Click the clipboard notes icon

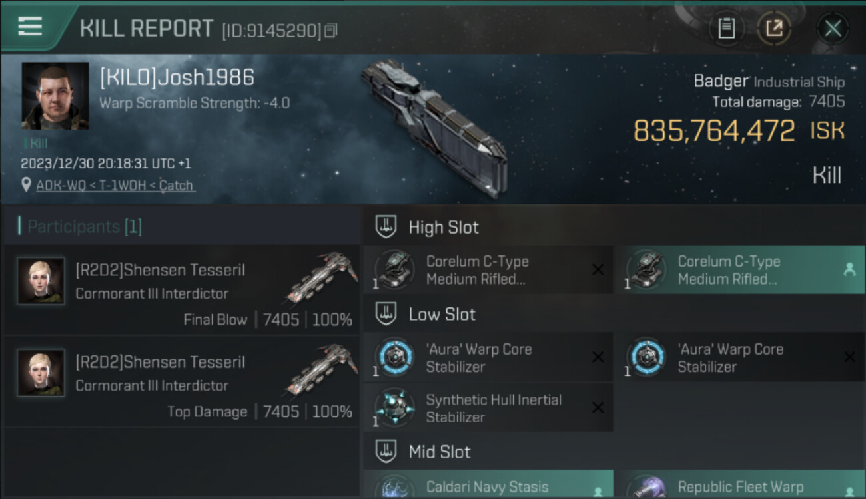[727, 28]
